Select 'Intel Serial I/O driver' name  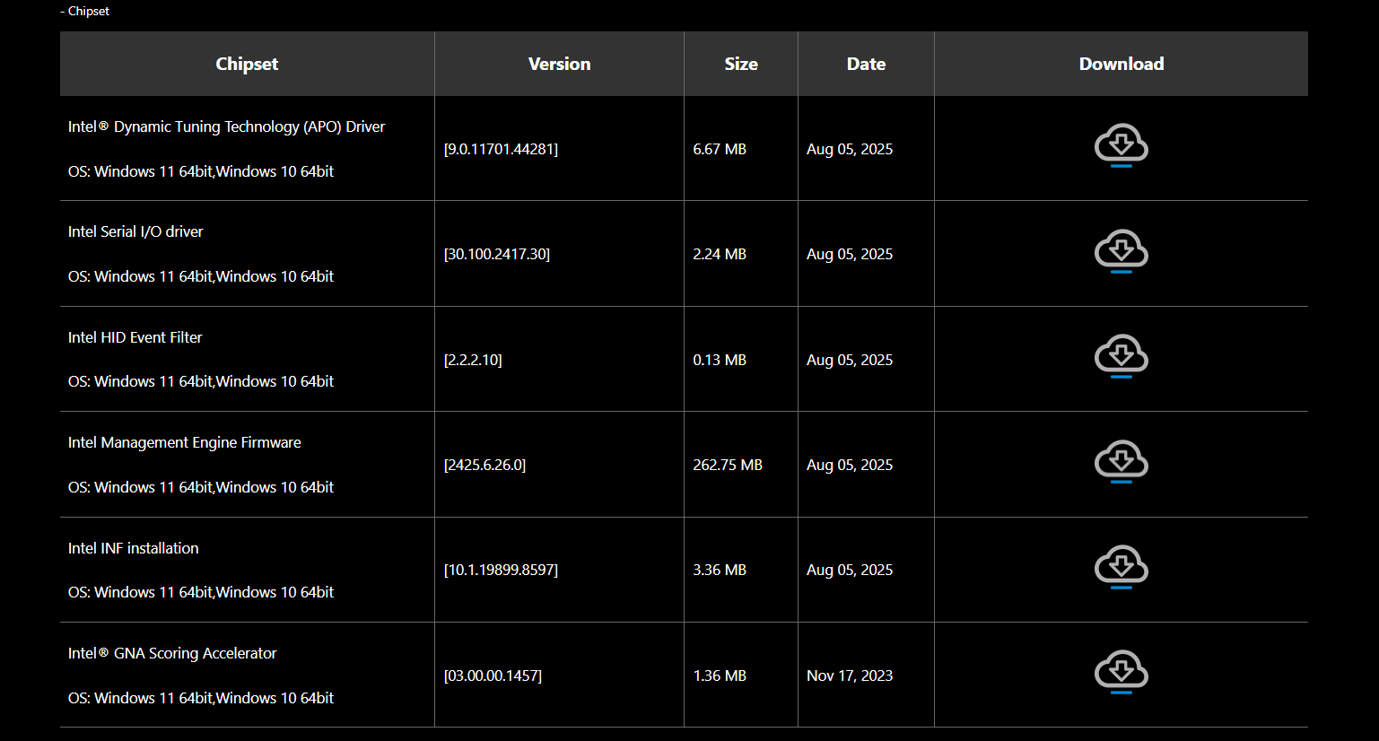[x=135, y=231]
